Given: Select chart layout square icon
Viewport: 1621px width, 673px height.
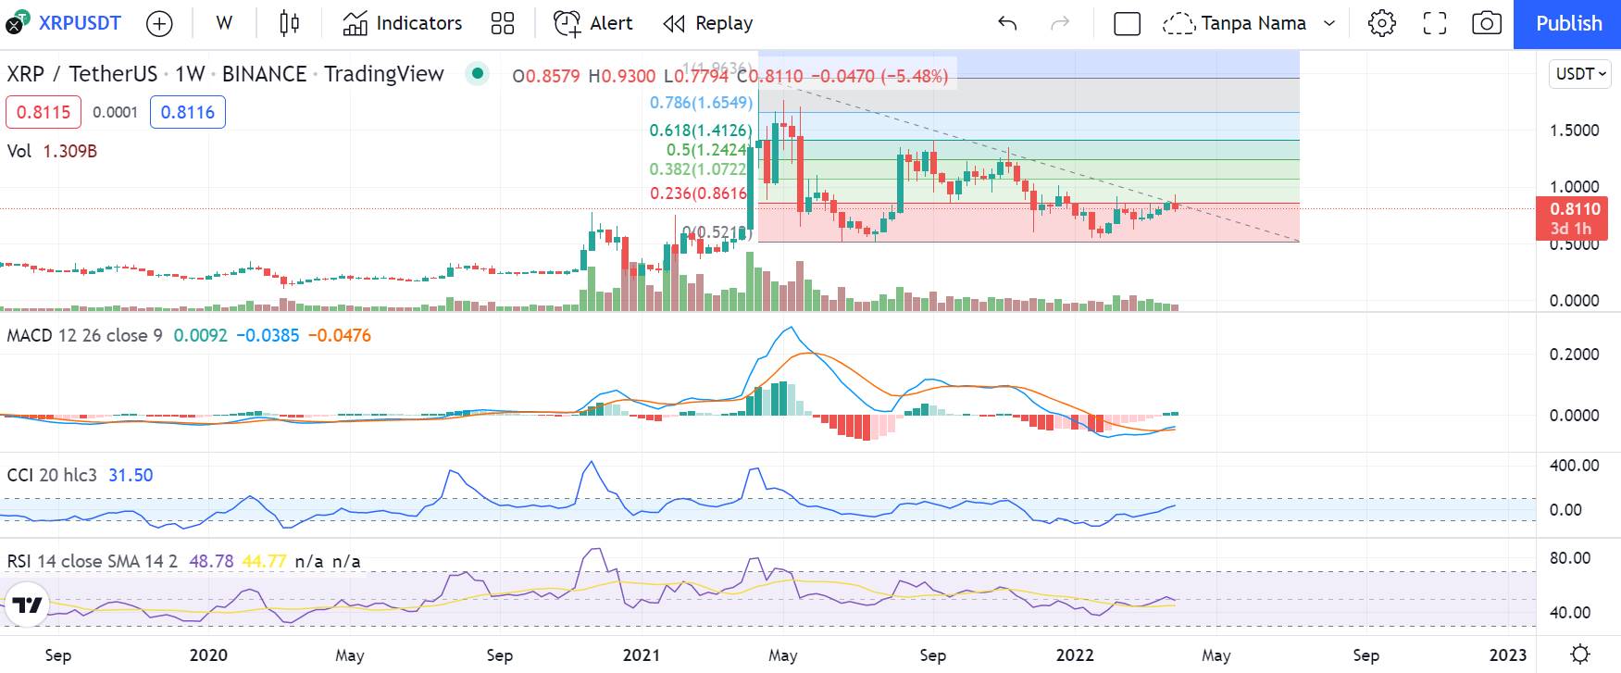Looking at the screenshot, I should (x=1127, y=23).
